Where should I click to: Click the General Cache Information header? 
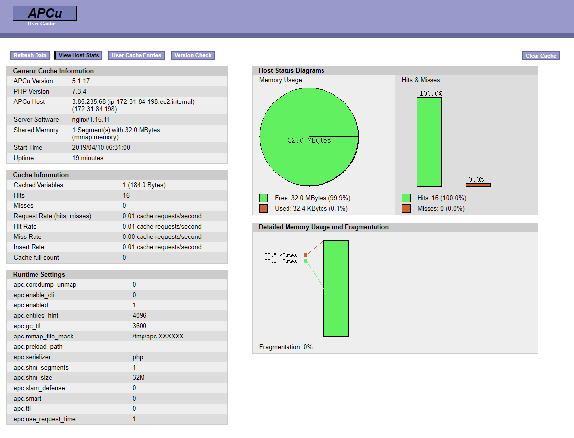click(x=117, y=71)
